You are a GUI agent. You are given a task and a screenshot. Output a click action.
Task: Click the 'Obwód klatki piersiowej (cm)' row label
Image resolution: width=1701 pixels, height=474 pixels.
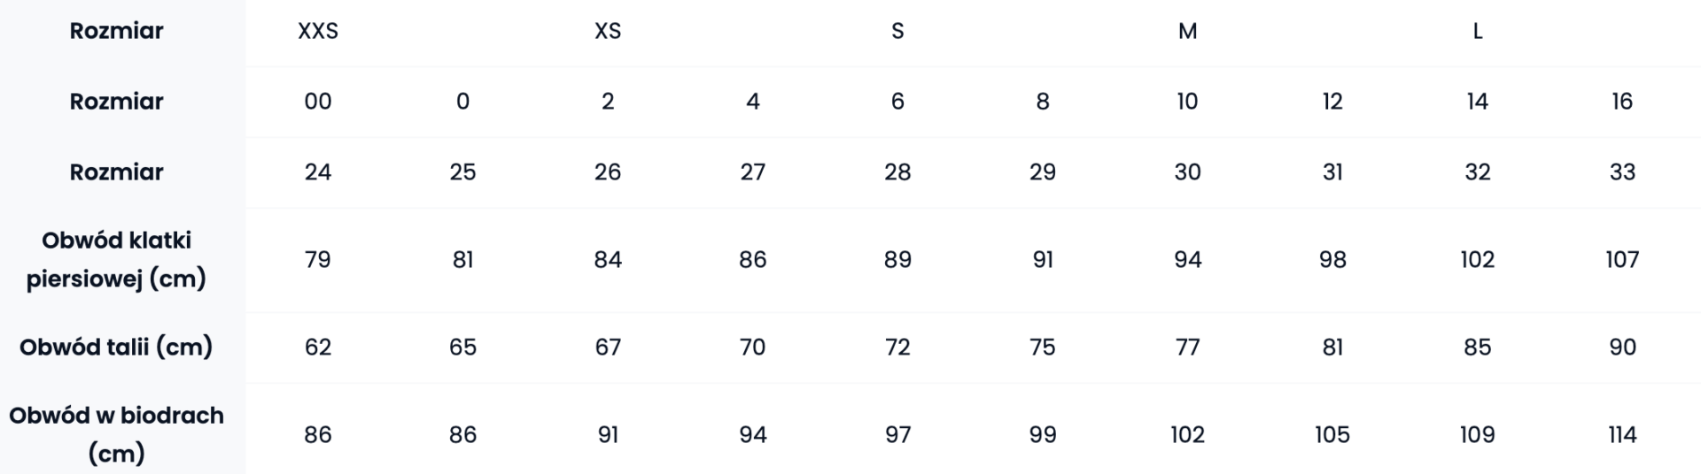[116, 259]
